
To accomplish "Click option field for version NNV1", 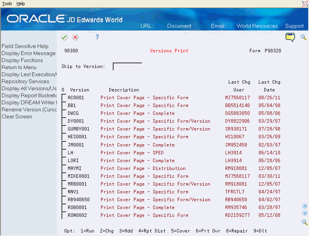I will click(x=64, y=192).
